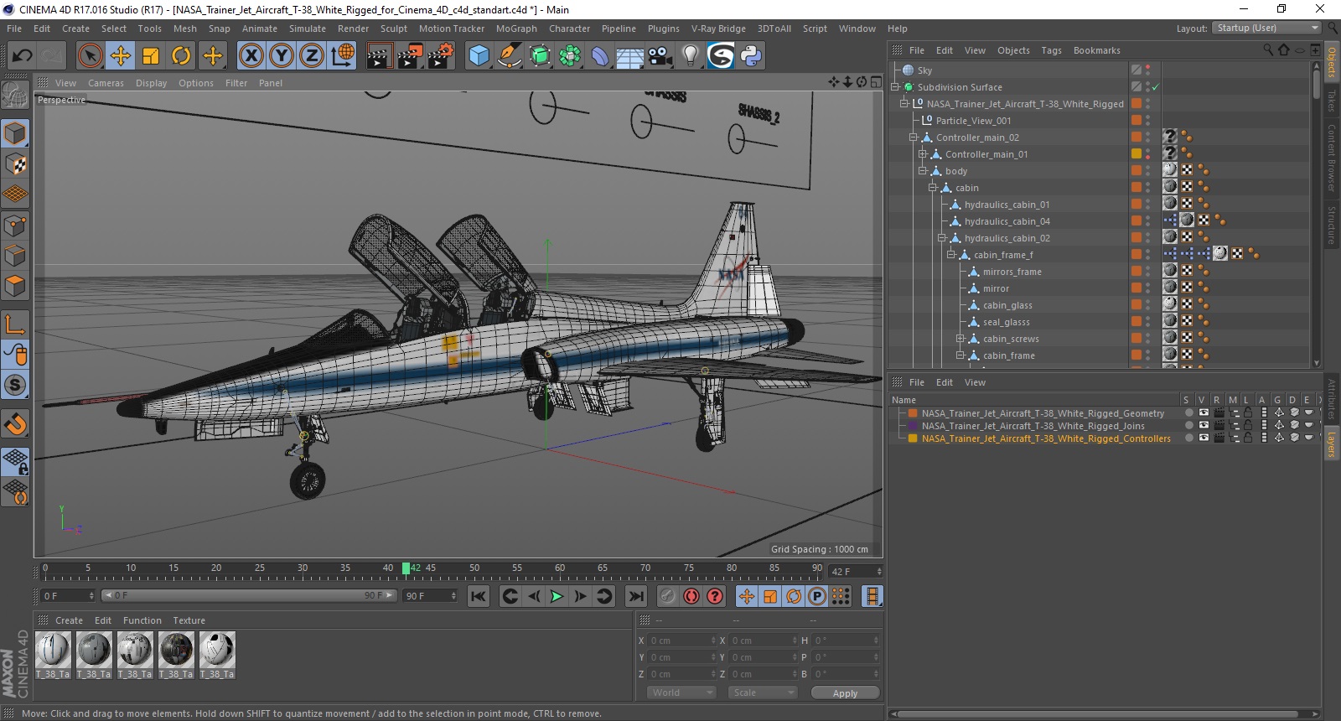The width and height of the screenshot is (1341, 721).
Task: Switch coordinate system icon
Action: pos(342,55)
